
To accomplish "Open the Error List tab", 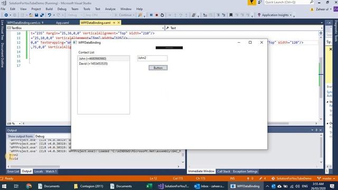I will click(x=13, y=172).
